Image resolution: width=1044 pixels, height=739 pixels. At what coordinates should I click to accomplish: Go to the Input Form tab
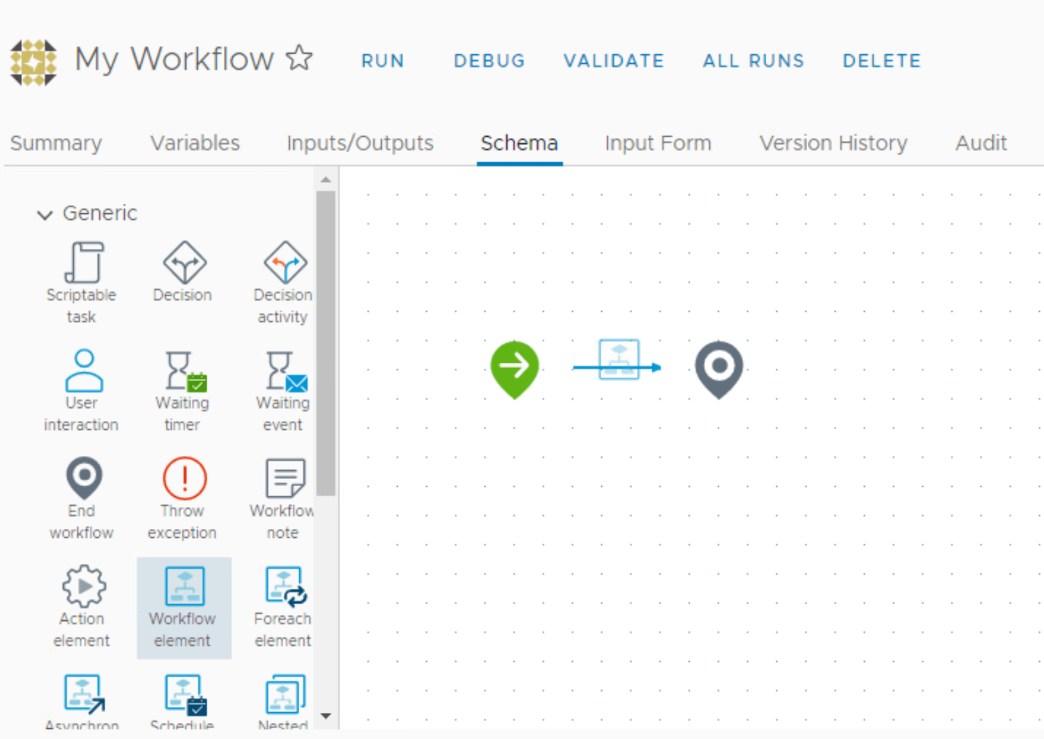pos(658,143)
